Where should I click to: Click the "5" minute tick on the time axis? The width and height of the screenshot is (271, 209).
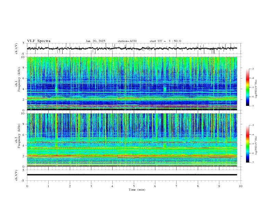click(134, 186)
